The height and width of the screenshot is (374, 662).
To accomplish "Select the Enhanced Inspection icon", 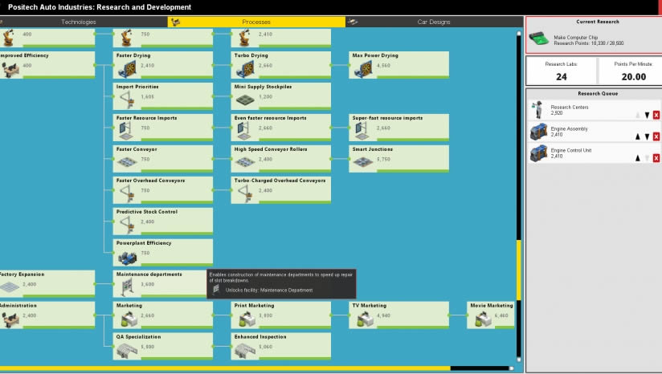I will [x=243, y=348].
